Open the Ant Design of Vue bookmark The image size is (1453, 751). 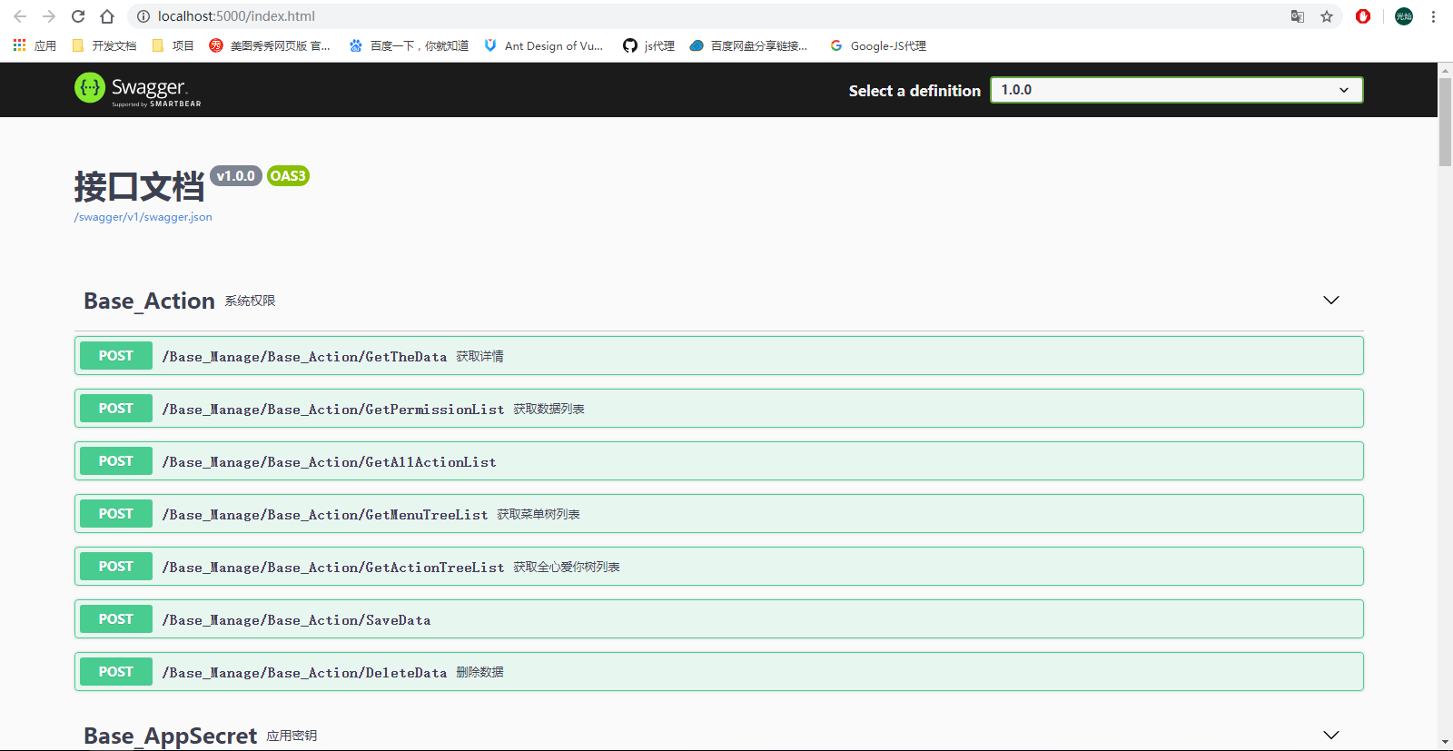[x=544, y=45]
